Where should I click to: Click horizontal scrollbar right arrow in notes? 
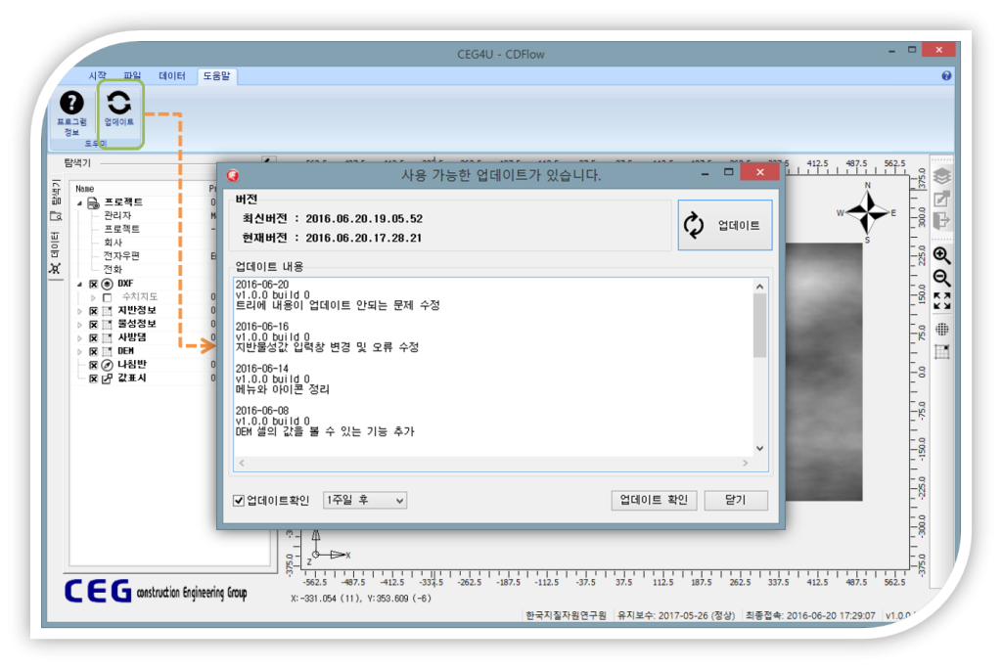745,463
